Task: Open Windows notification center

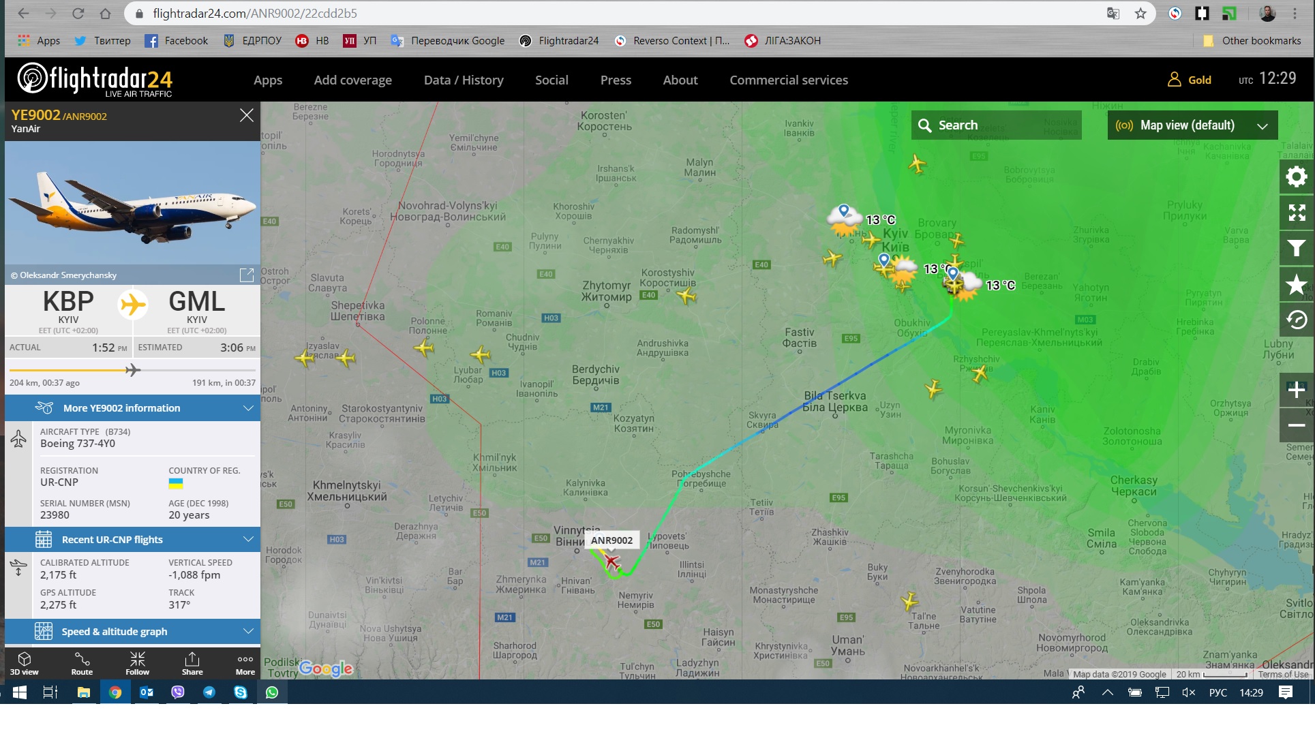Action: pyautogui.click(x=1286, y=692)
